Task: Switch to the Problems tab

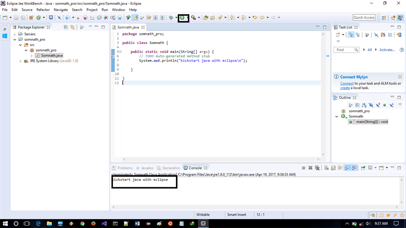Action: click(124, 168)
